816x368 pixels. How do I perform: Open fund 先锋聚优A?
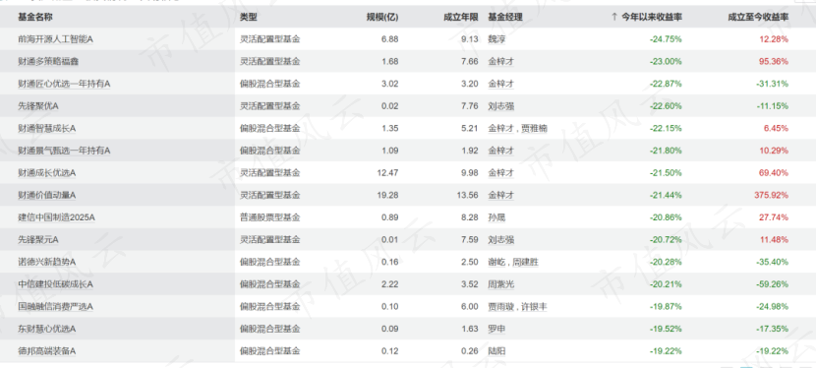(x=38, y=106)
